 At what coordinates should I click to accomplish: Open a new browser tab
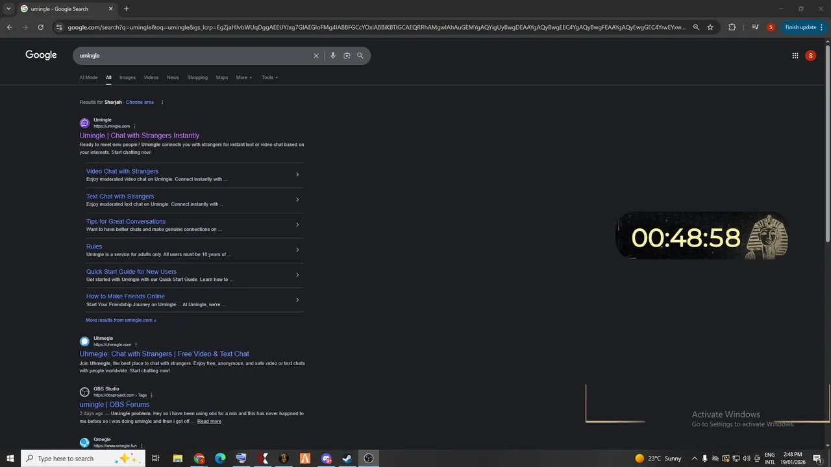click(x=126, y=9)
